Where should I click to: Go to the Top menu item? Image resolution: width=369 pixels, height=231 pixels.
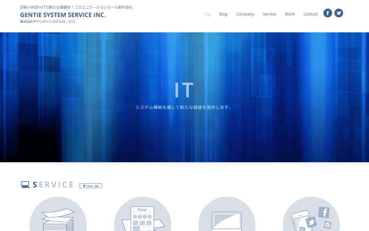click(x=207, y=14)
